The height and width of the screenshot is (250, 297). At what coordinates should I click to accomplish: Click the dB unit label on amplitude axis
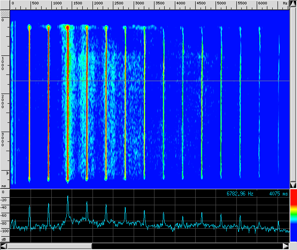pos(4,239)
